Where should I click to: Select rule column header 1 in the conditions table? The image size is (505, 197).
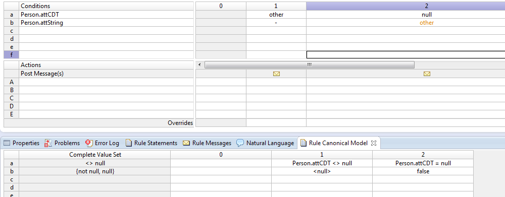tap(276, 6)
